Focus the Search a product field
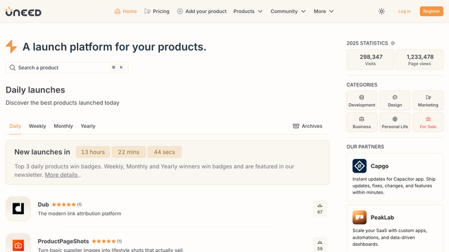 click(x=67, y=68)
